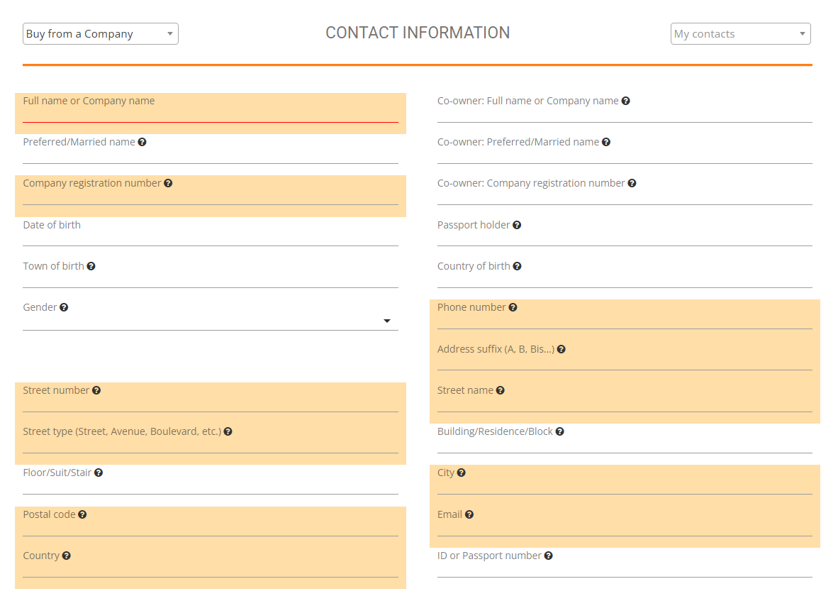
Task: Click the Passport holder help icon
Action: point(517,225)
